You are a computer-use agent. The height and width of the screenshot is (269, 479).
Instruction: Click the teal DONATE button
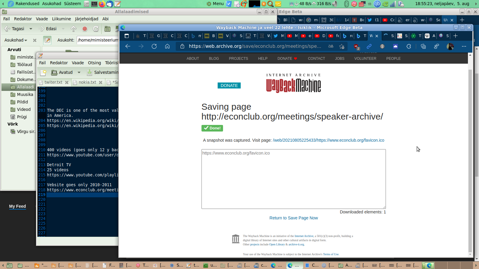pyautogui.click(x=229, y=85)
